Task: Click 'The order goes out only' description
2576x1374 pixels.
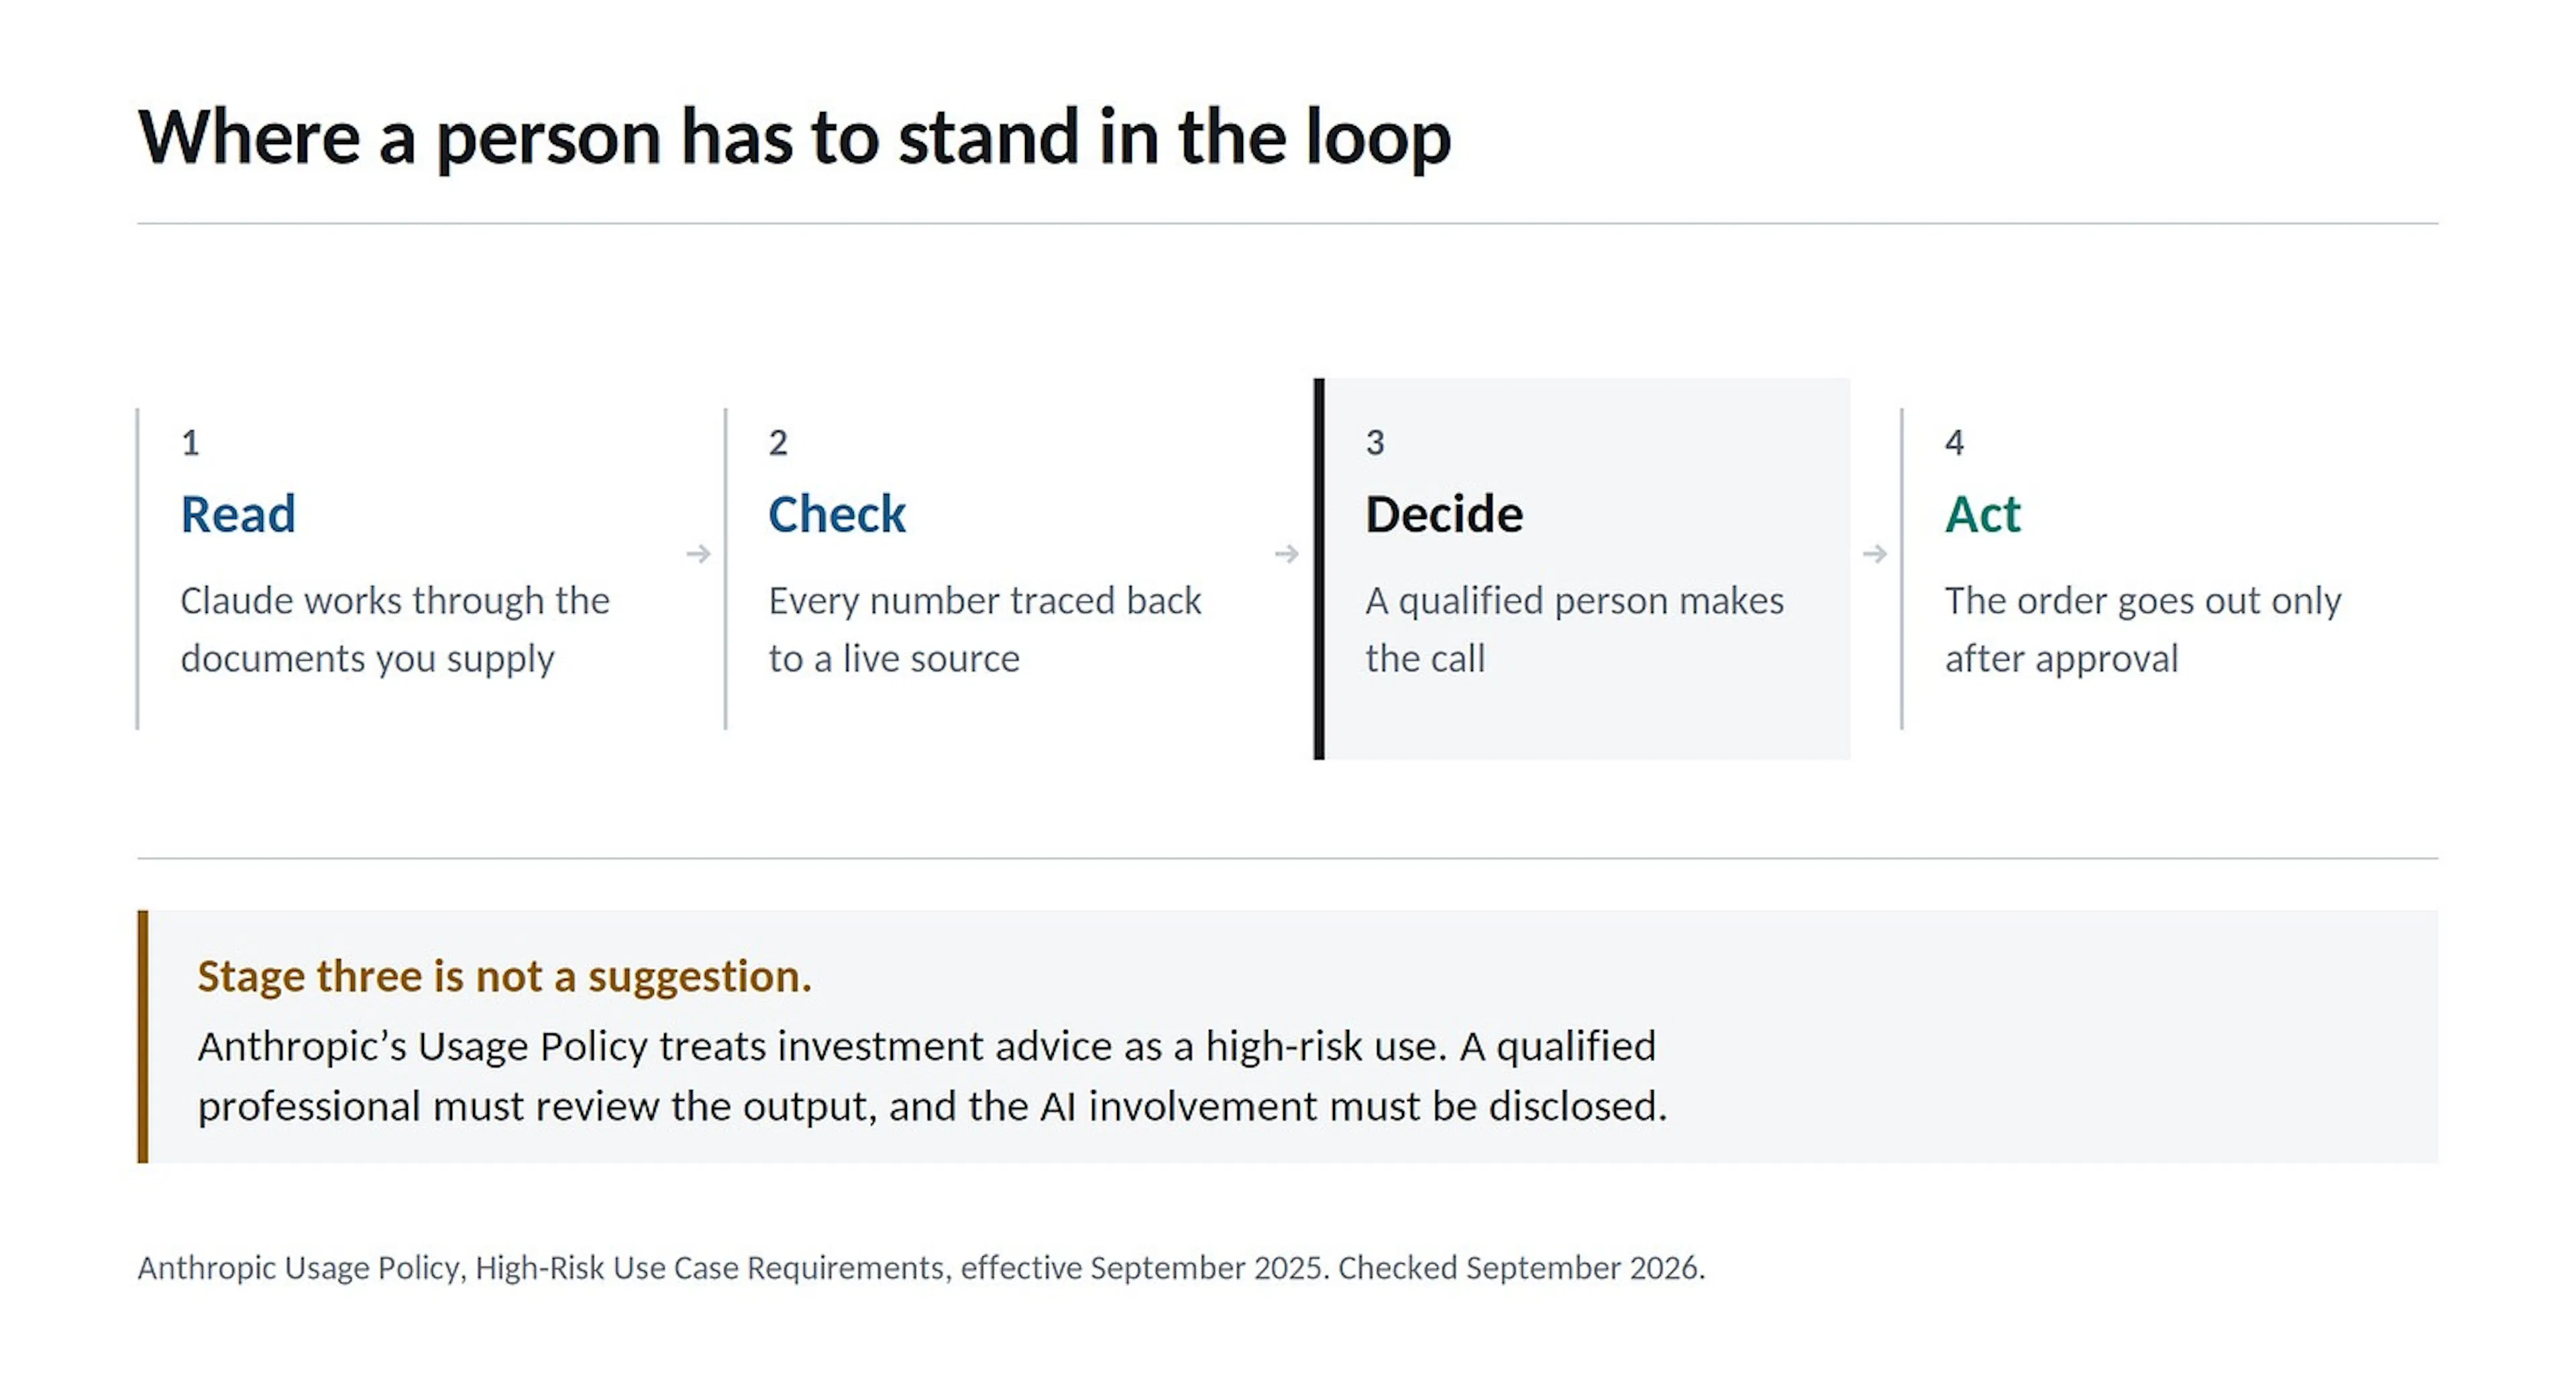Action: [x=2143, y=630]
